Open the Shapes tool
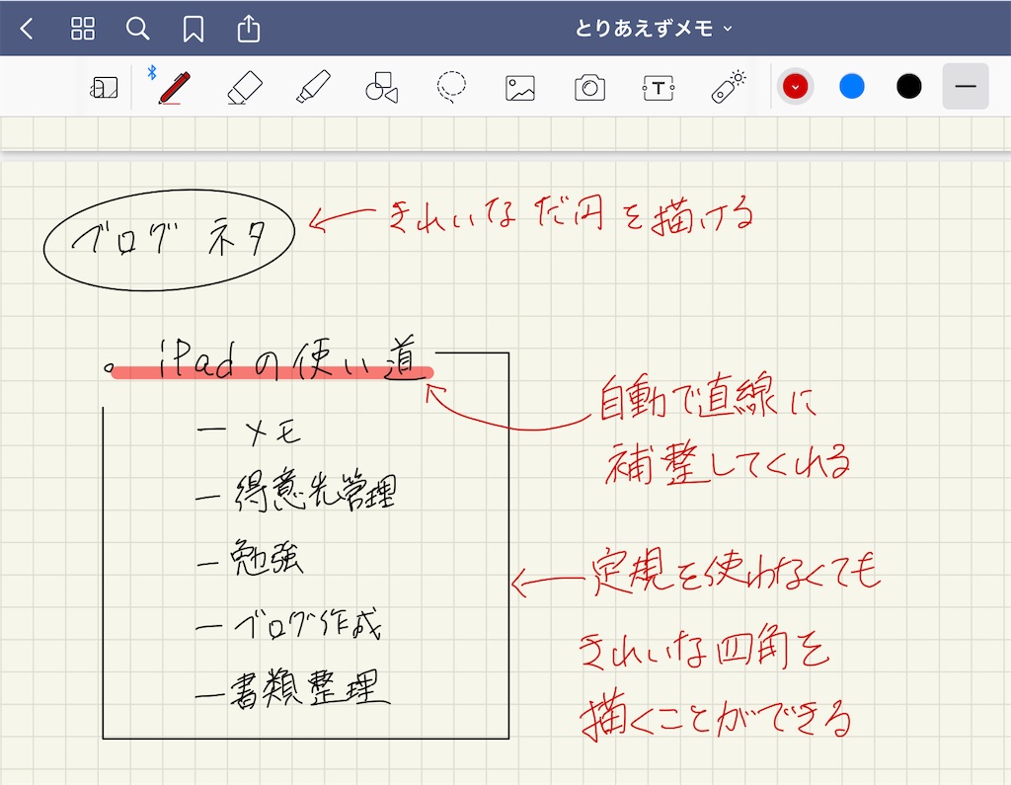The width and height of the screenshot is (1011, 785). click(382, 87)
